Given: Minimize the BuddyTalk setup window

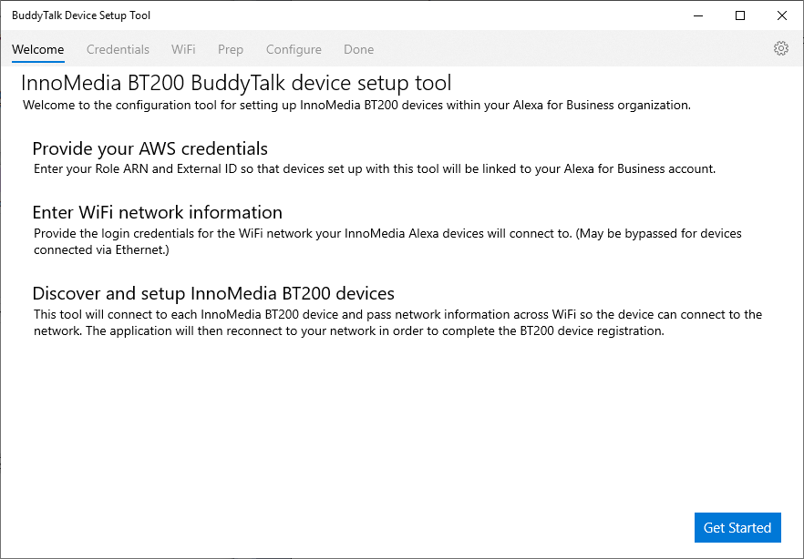Looking at the screenshot, I should pyautogui.click(x=698, y=15).
